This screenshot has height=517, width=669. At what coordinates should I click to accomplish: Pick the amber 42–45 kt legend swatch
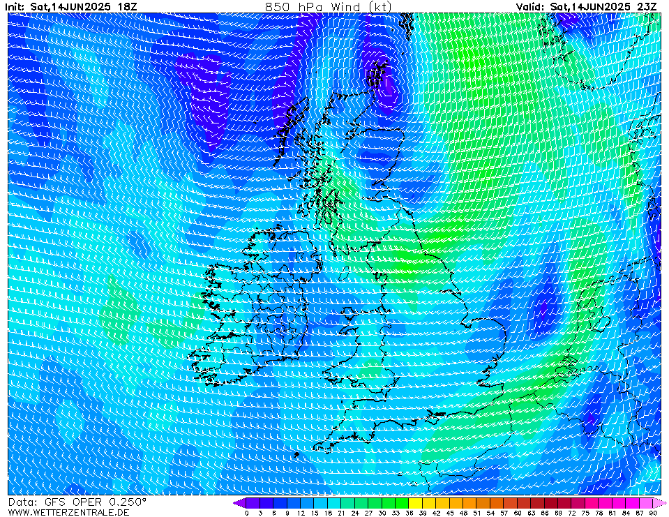[x=443, y=503]
